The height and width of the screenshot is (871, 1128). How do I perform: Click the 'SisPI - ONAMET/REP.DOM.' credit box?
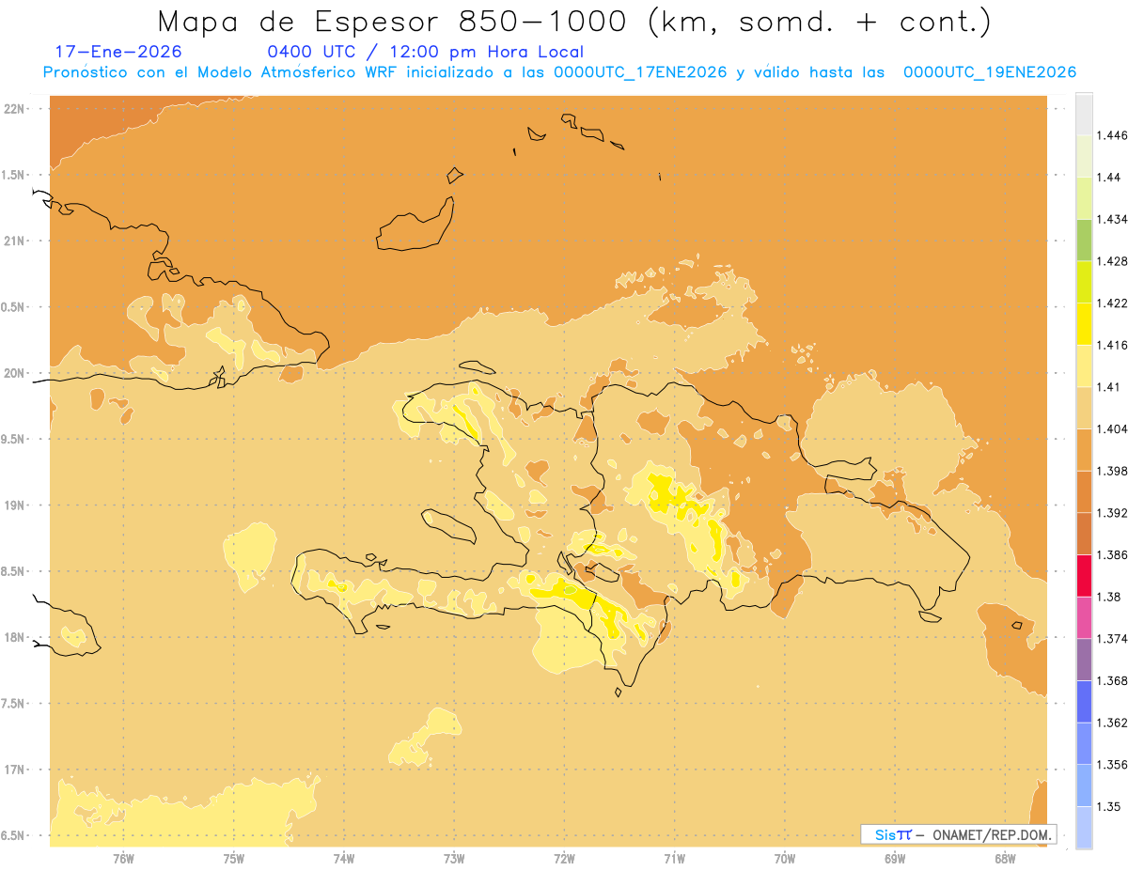pos(959,834)
